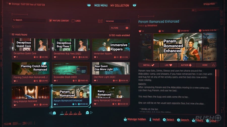The image size is (227, 127).
Task: Select the Kerry Romanced Enhanced card
Action: [x=111, y=96]
